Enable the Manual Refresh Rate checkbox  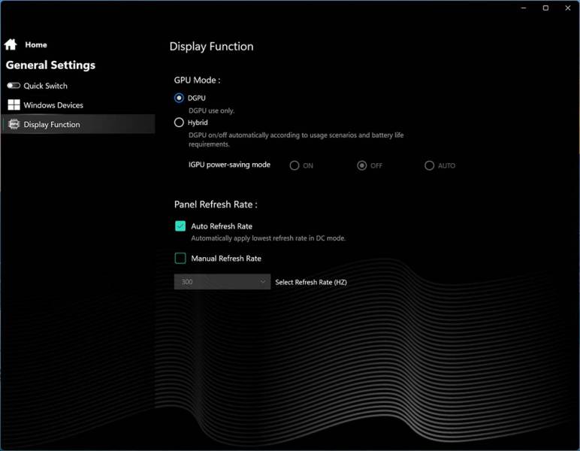(x=180, y=259)
